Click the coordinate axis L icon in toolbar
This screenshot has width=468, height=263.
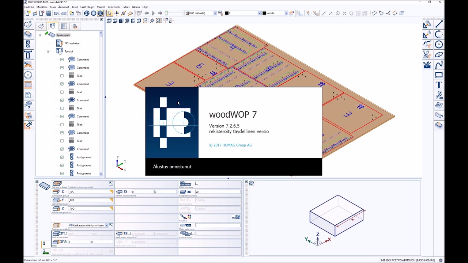pyautogui.click(x=301, y=13)
